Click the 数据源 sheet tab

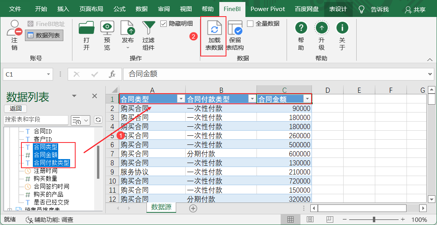pyautogui.click(x=161, y=207)
